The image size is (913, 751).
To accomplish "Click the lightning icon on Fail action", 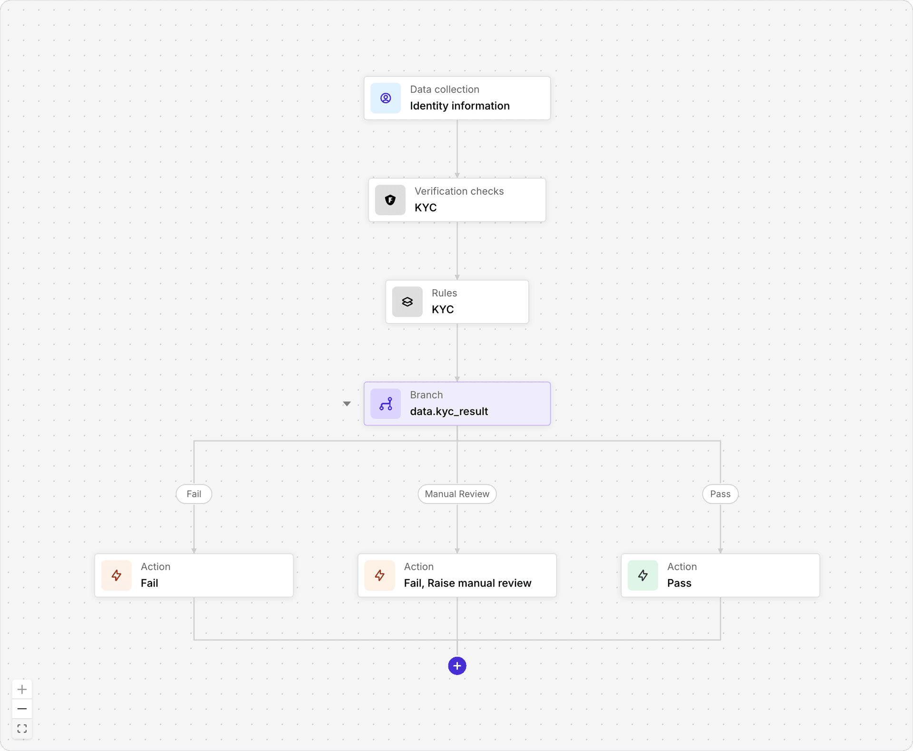I will pyautogui.click(x=117, y=575).
